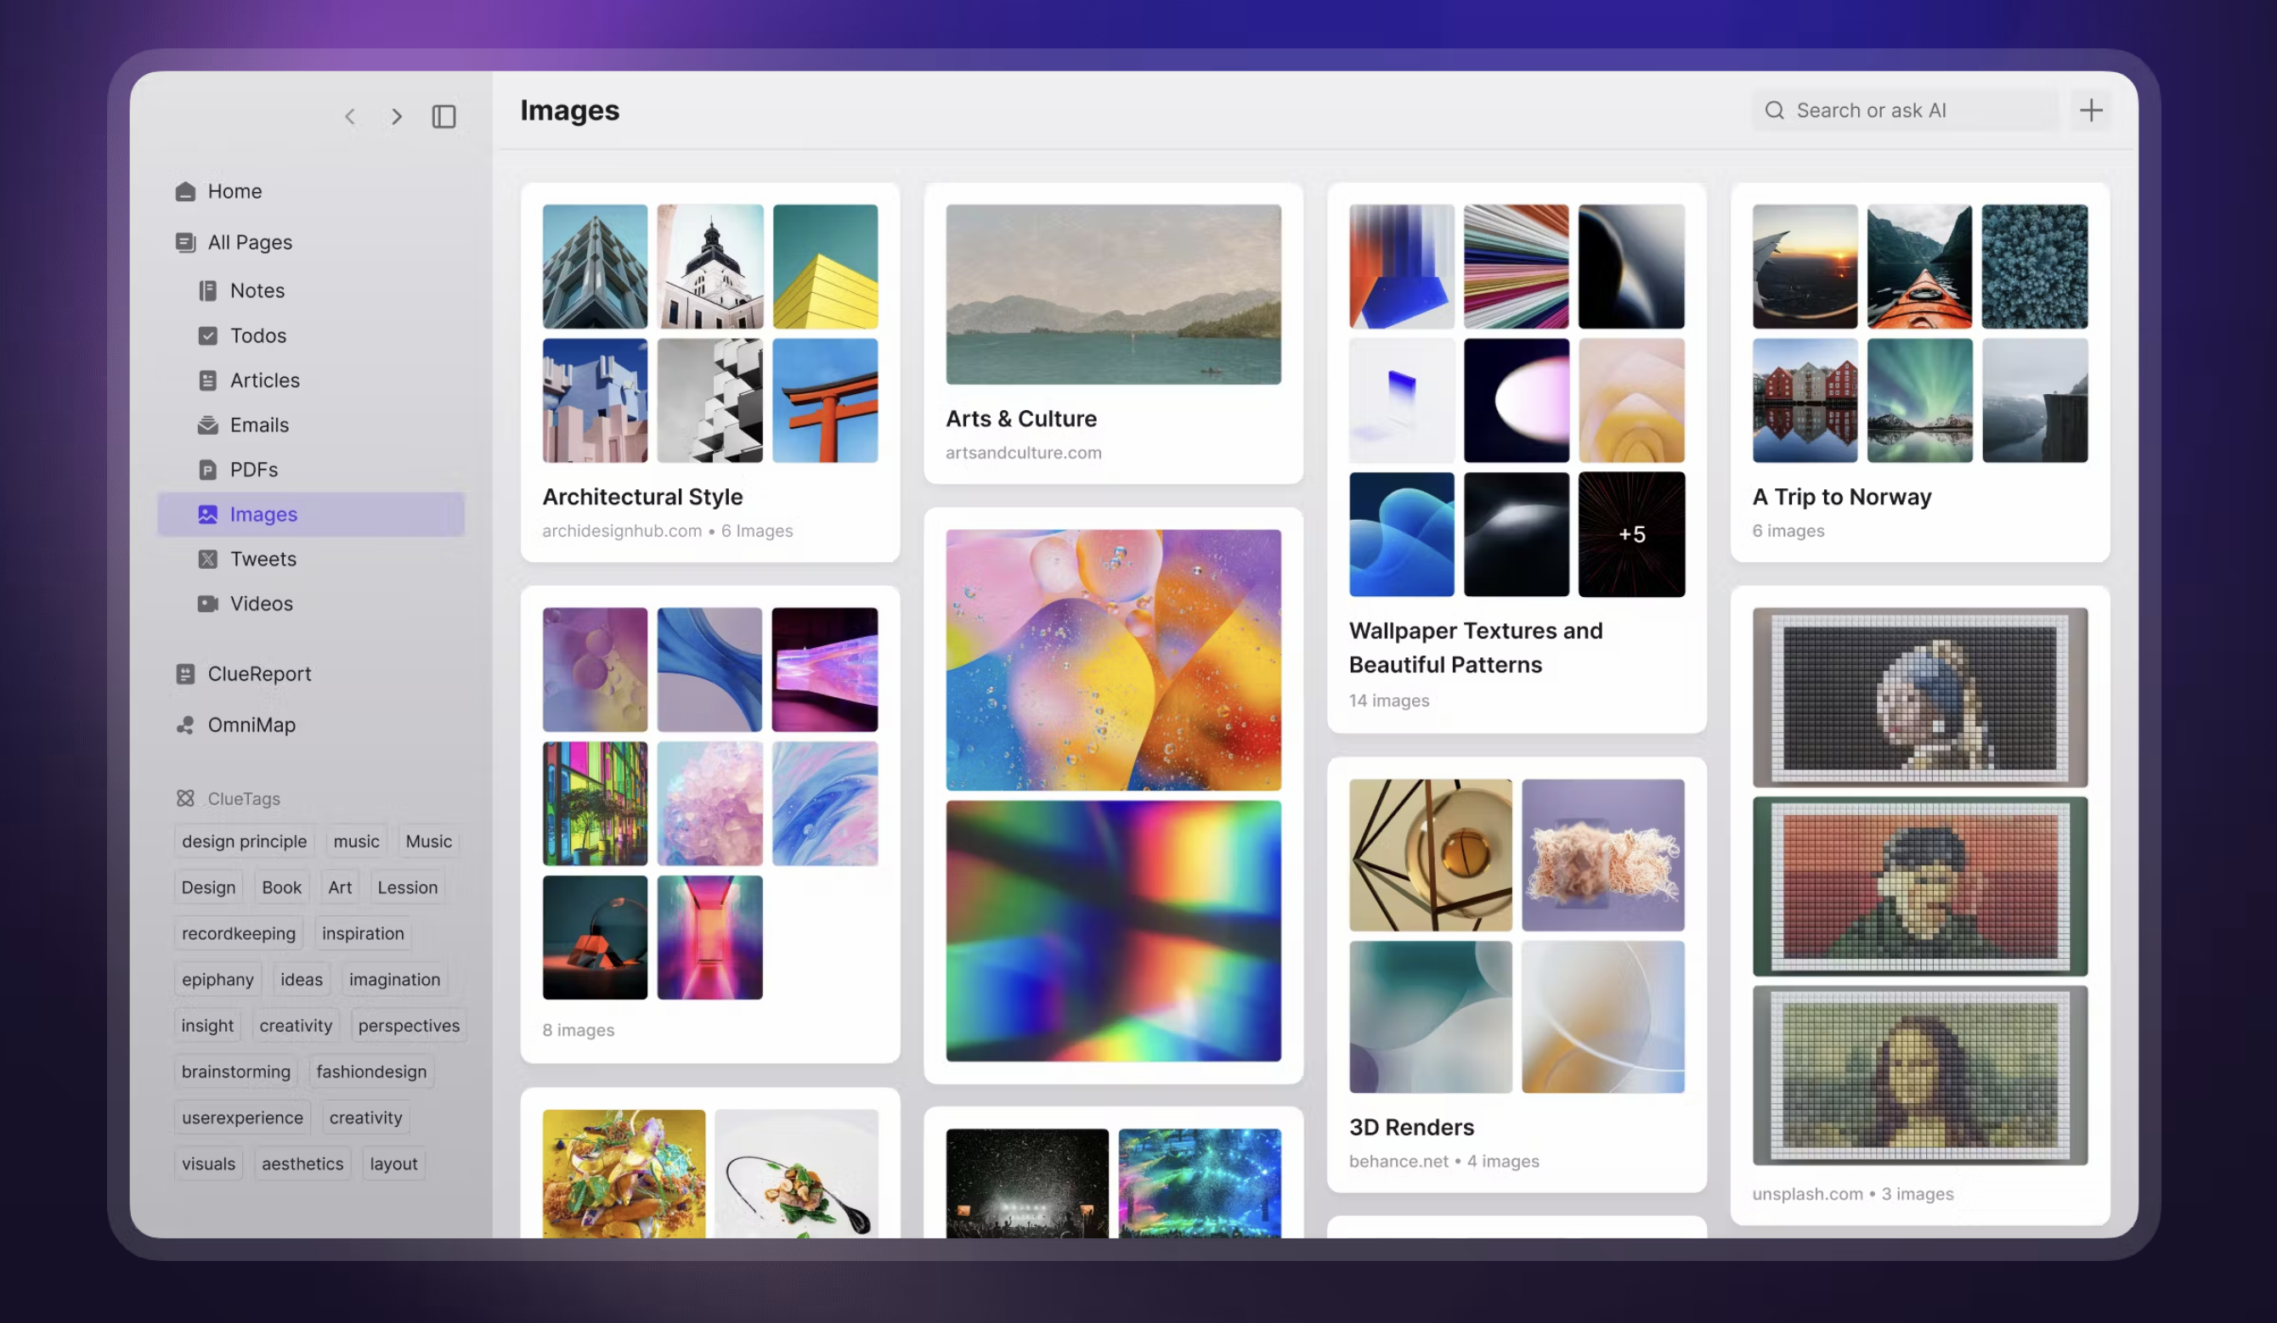Select the PDFs page
The width and height of the screenshot is (2277, 1323).
(253, 470)
